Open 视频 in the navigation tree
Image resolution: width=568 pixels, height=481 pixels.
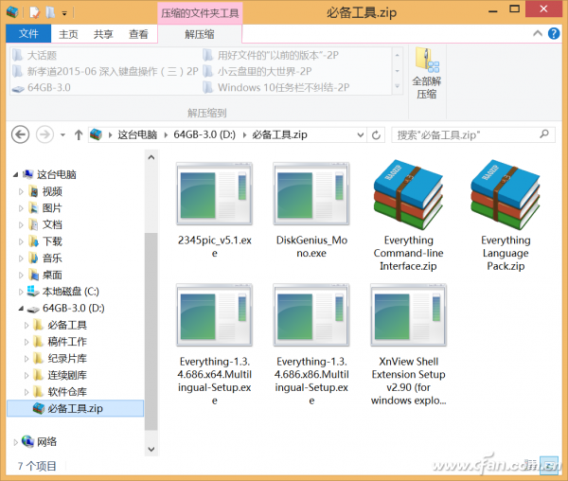coord(52,191)
